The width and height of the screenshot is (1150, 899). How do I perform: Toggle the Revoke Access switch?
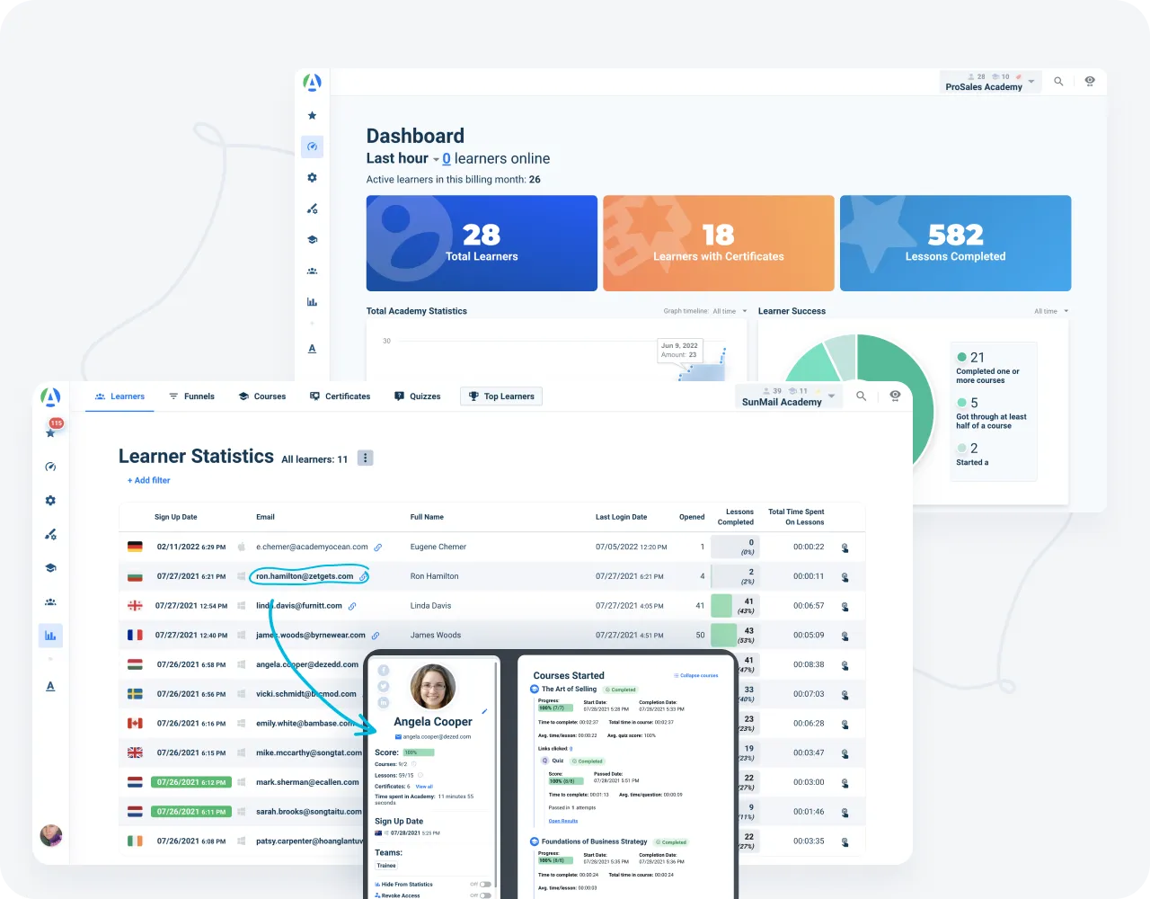coord(485,895)
